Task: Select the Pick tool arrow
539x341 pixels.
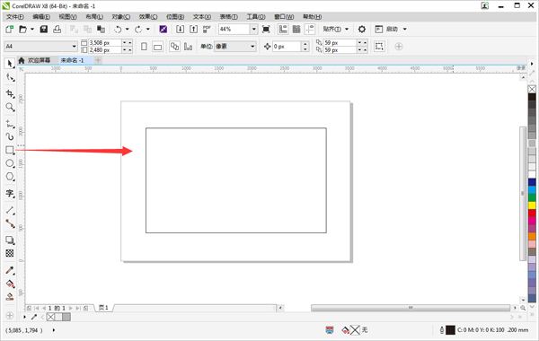Action: [10, 64]
